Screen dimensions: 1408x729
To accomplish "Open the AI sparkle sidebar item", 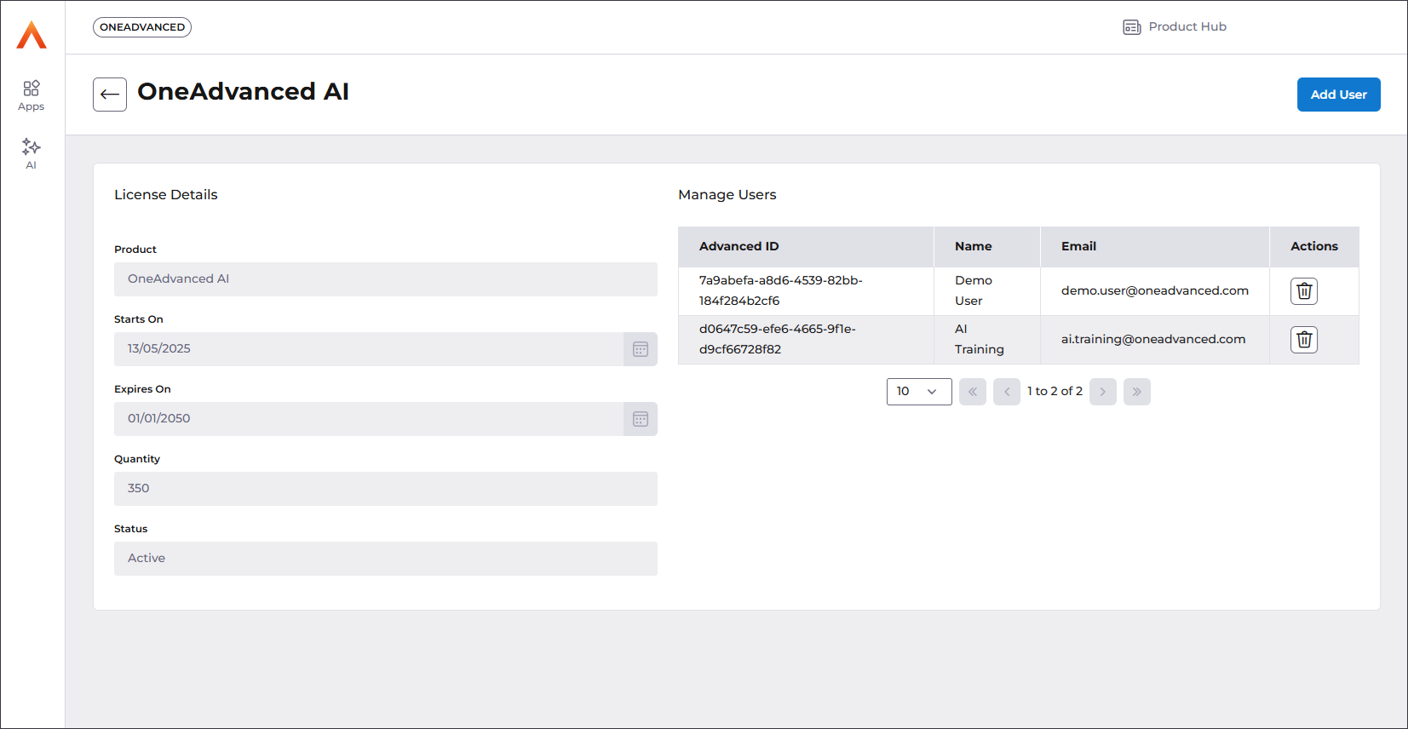I will pyautogui.click(x=32, y=154).
